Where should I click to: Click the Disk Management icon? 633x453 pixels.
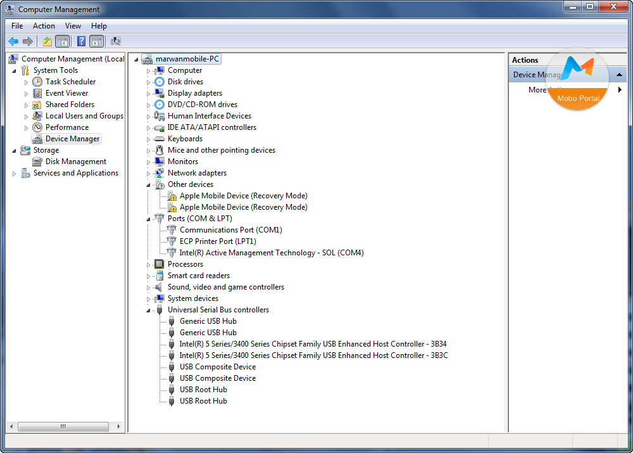point(37,162)
